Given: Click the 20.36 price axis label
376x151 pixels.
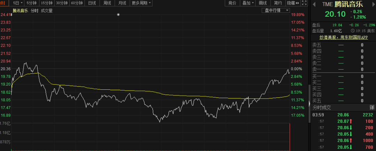Looking at the screenshot, I should click(6, 69).
